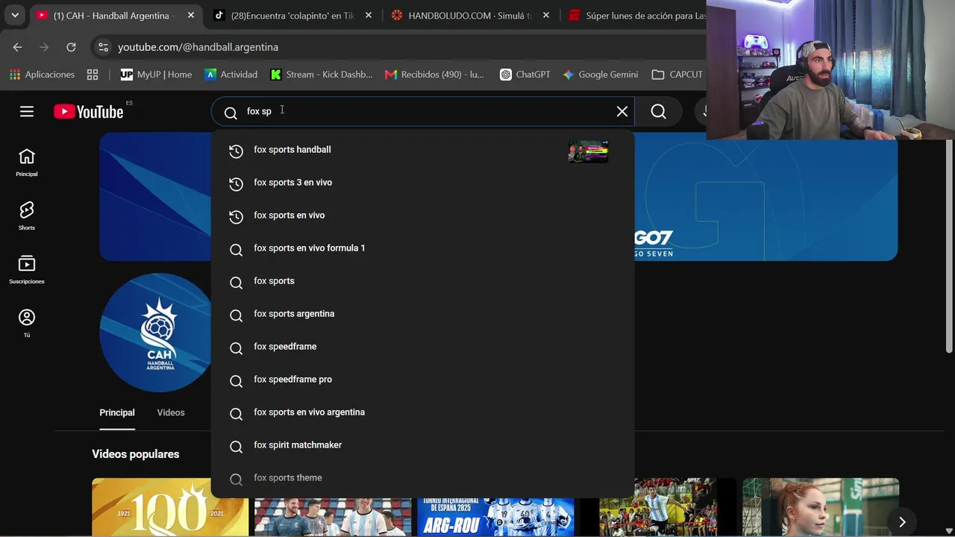
Task: Reload the page with the refresh button
Action: point(71,47)
